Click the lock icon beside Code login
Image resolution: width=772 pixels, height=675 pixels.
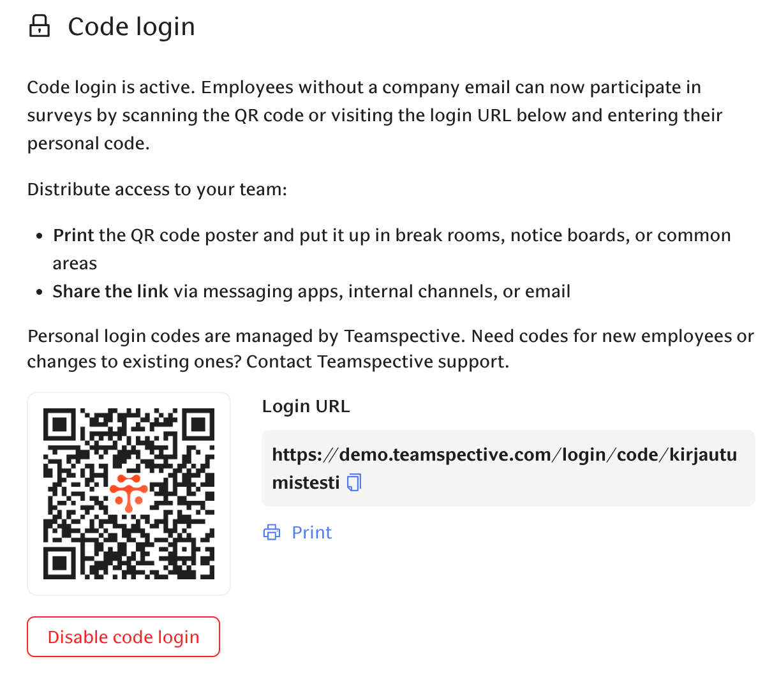pos(40,27)
